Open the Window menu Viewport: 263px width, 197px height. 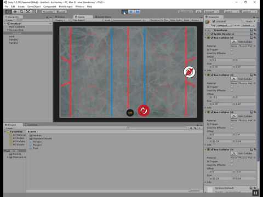point(80,7)
